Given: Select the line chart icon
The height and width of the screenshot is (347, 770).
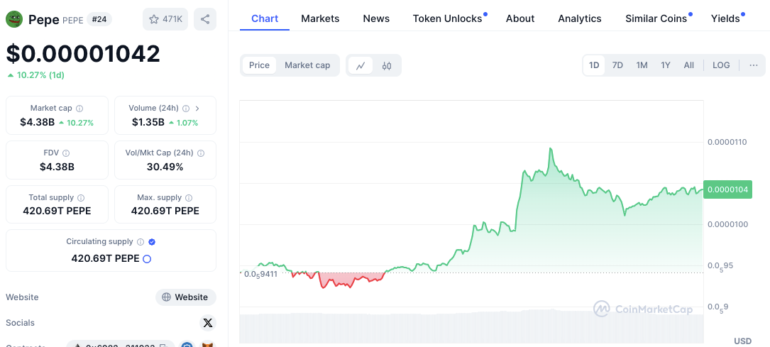Looking at the screenshot, I should tap(361, 65).
